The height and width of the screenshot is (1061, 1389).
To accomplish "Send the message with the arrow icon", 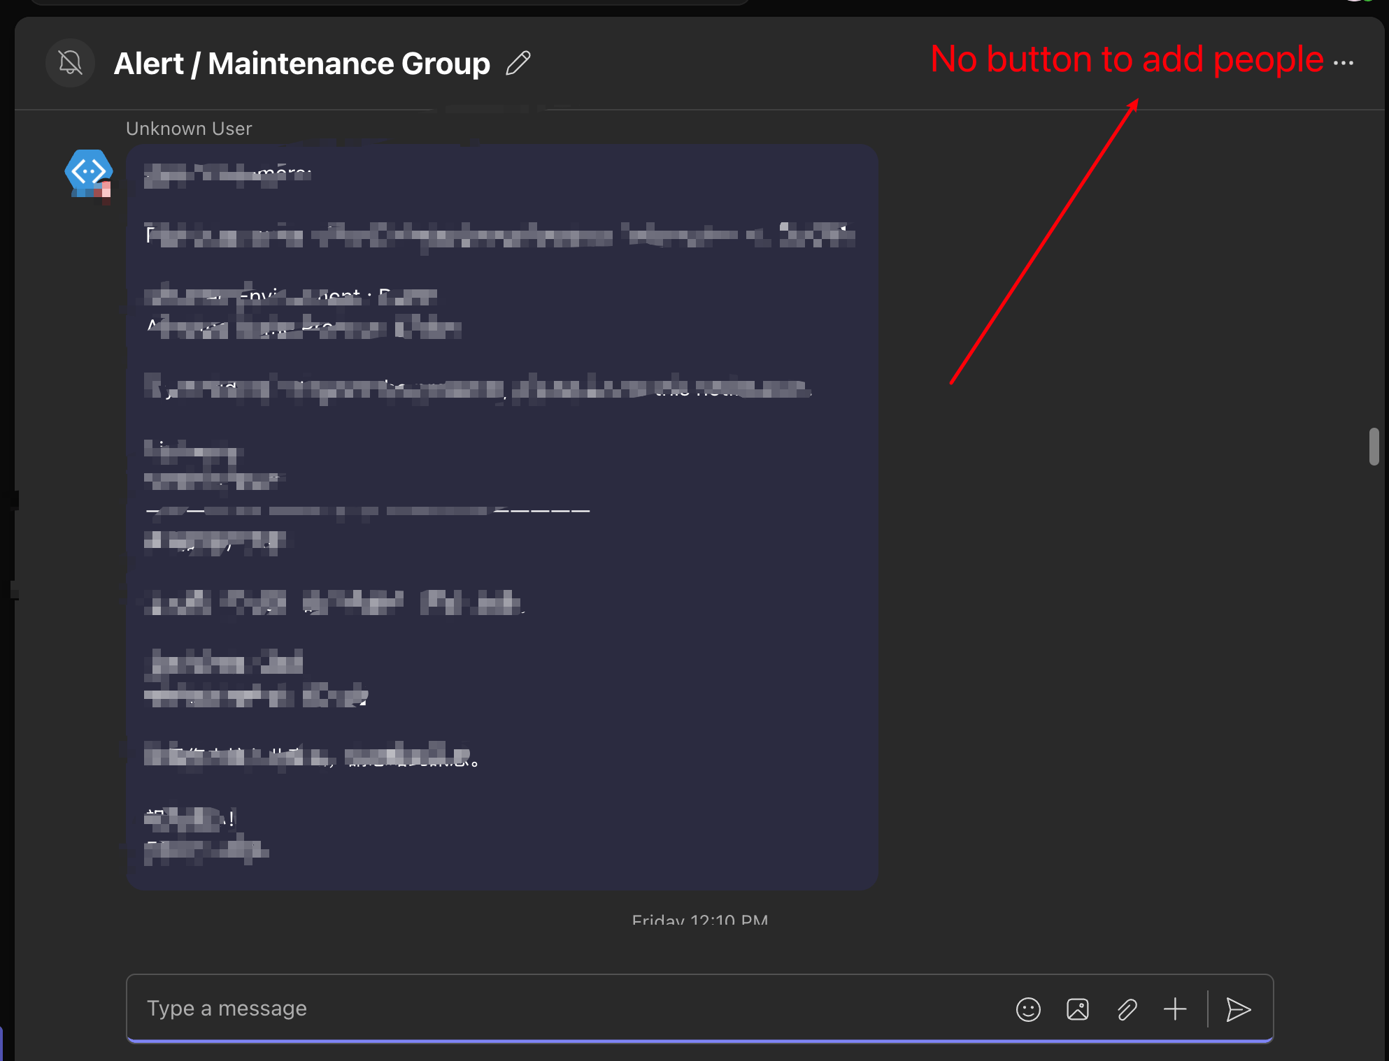I will (1238, 1009).
